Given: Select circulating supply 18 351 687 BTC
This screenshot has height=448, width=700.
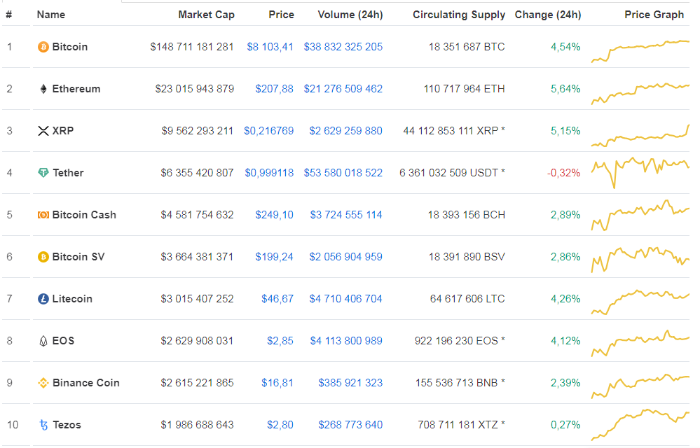Looking at the screenshot, I should click(467, 47).
